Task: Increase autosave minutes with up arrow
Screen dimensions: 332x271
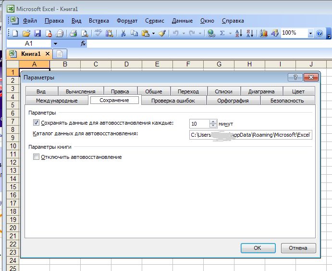Action: point(213,121)
